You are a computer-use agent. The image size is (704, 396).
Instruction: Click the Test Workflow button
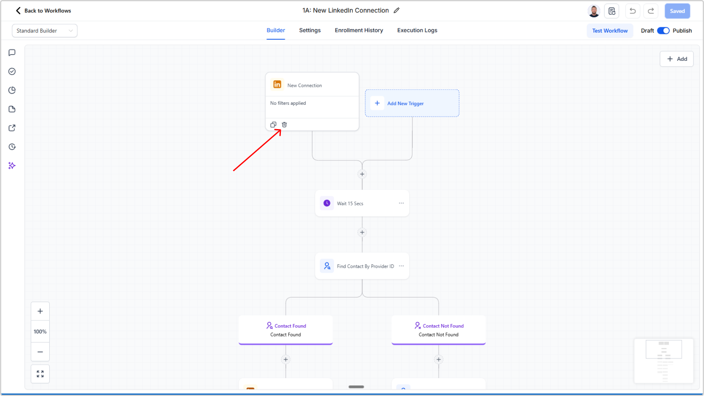[610, 31]
